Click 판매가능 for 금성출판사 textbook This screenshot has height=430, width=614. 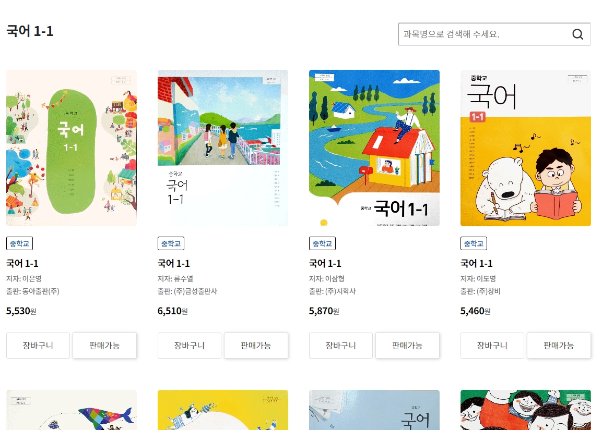click(256, 346)
